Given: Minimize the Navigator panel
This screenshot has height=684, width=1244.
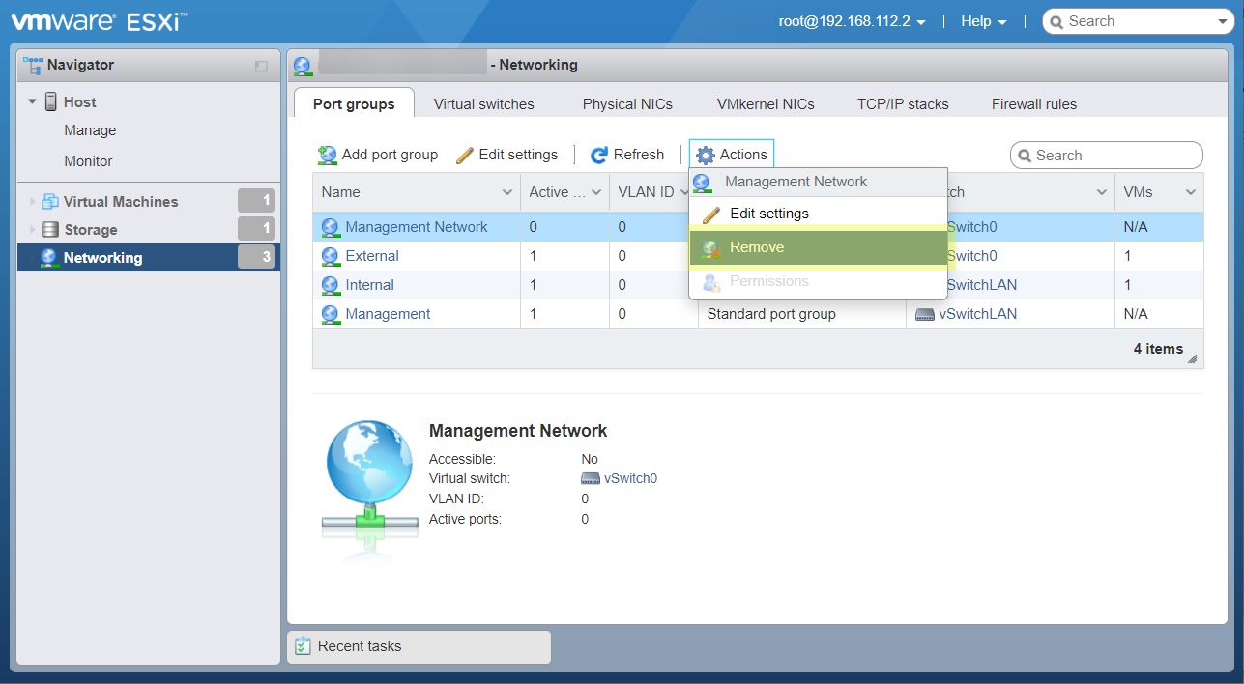Looking at the screenshot, I should pos(261,66).
